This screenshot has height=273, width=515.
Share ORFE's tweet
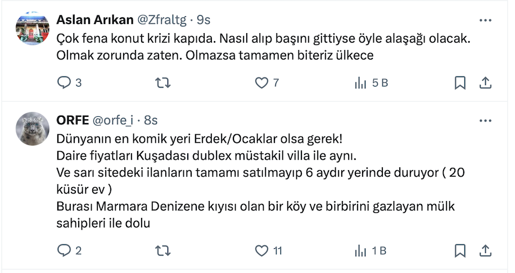[x=485, y=251]
